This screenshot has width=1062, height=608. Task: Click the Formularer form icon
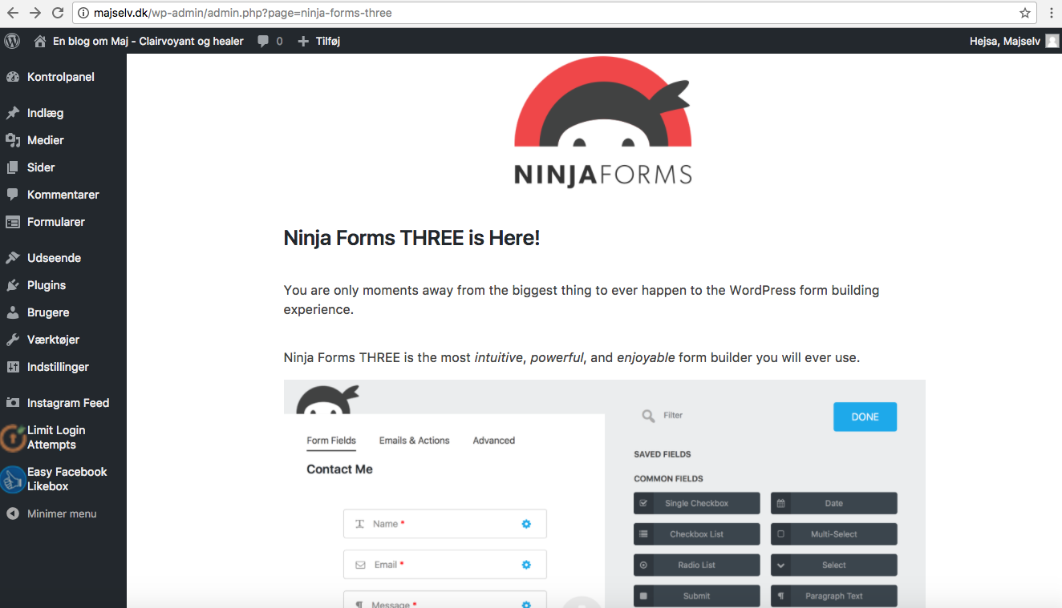click(13, 222)
